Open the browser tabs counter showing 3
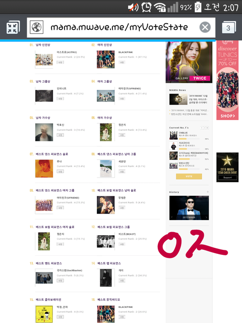This screenshot has height=323, width=242. pyautogui.click(x=229, y=27)
